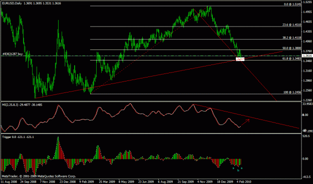Viewport: 313px width, 184px height.
Task: Click the -413.5 value on Trigger scale
Action: point(307,176)
